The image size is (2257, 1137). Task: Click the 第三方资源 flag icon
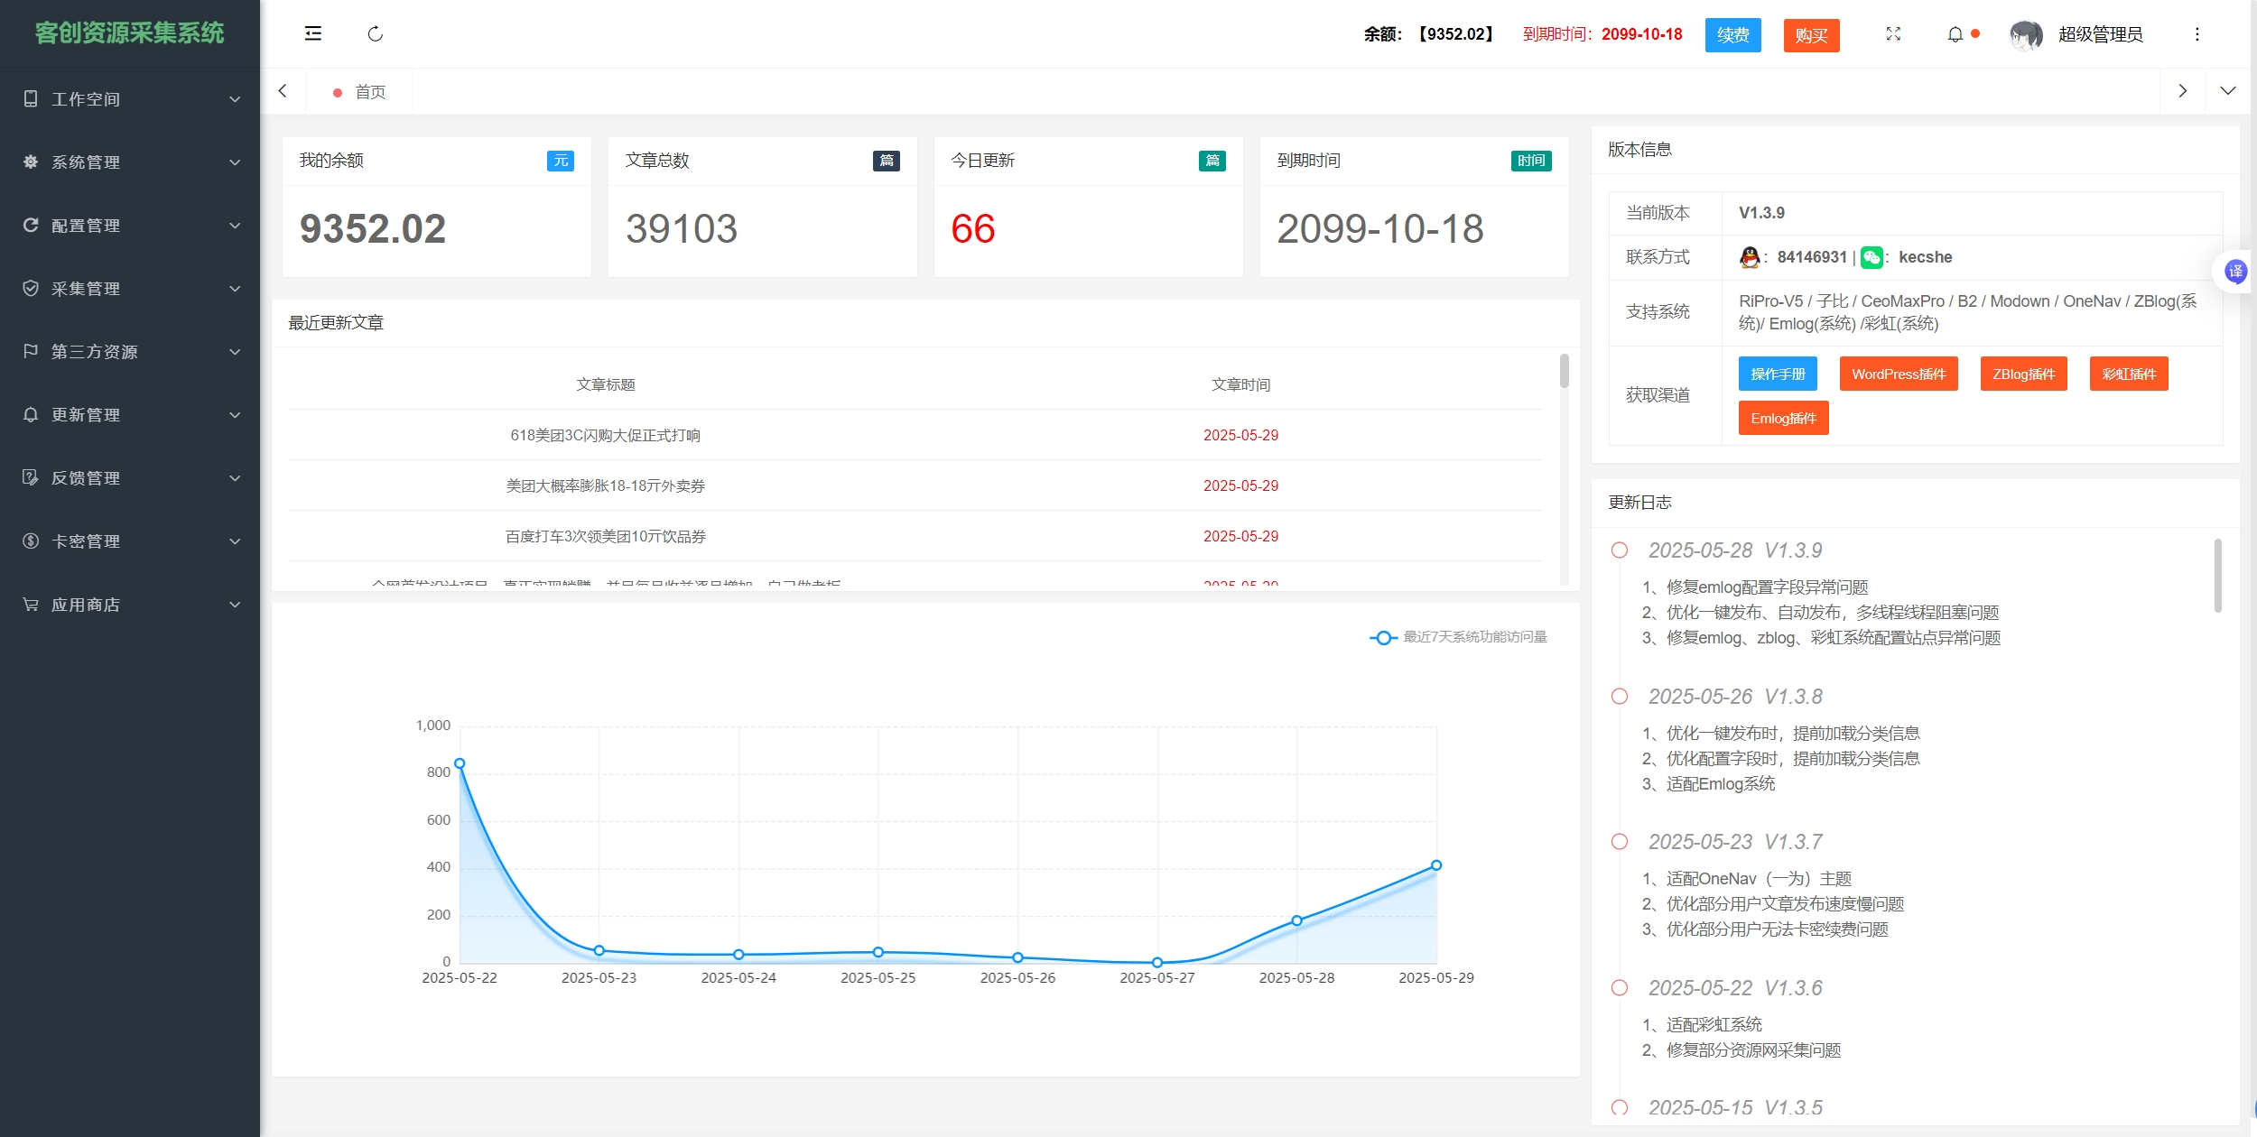(31, 351)
